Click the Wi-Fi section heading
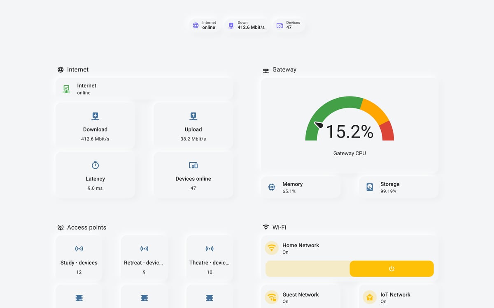Image resolution: width=494 pixels, height=308 pixels. 279,228
